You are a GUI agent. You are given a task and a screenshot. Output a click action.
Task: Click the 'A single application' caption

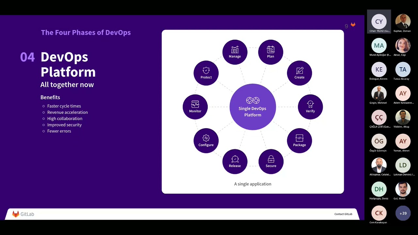[x=253, y=184]
